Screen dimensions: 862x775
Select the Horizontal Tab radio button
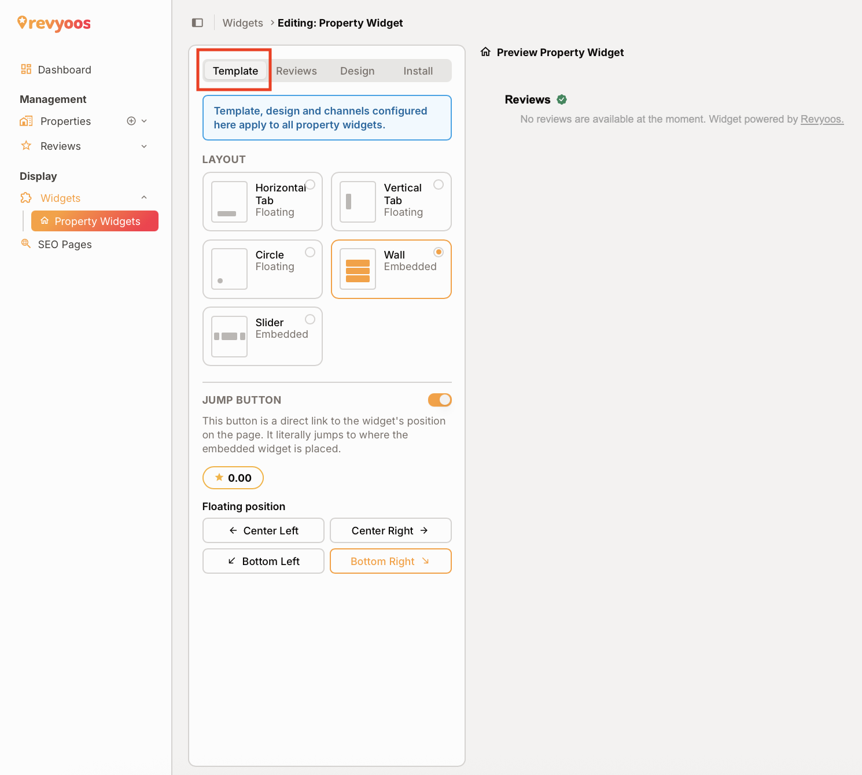[310, 184]
